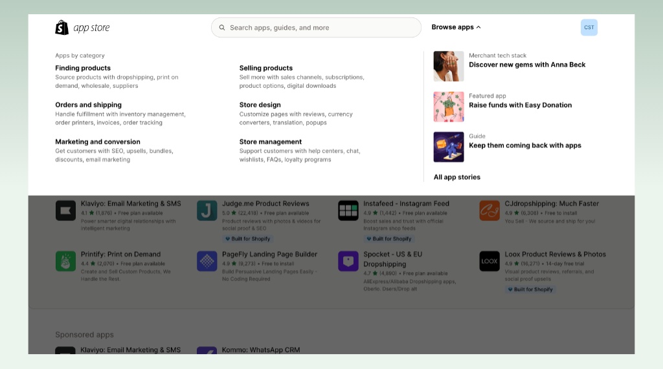The width and height of the screenshot is (663, 369).
Task: Click the Source products with dropshipping description
Action: click(117, 81)
